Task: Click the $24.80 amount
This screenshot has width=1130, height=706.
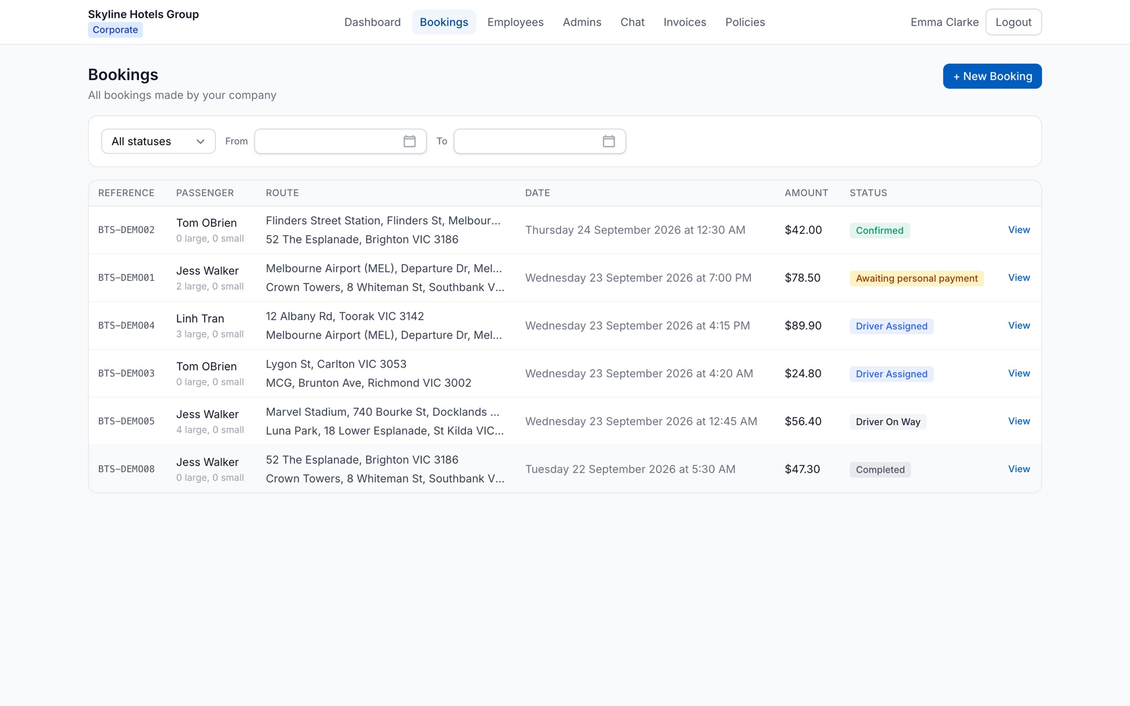Action: (803, 373)
